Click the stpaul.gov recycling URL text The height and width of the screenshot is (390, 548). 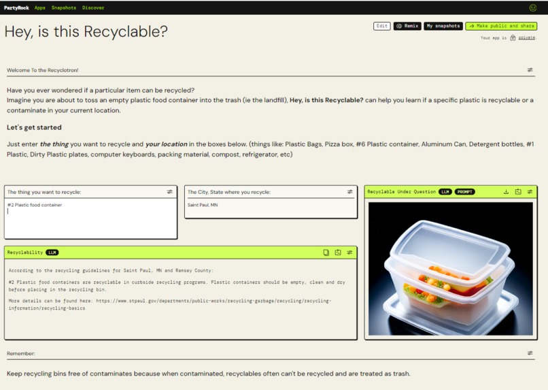tap(170, 304)
